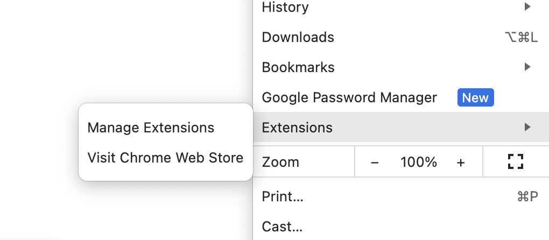Expand the Bookmarks submenu arrow

pos(527,67)
